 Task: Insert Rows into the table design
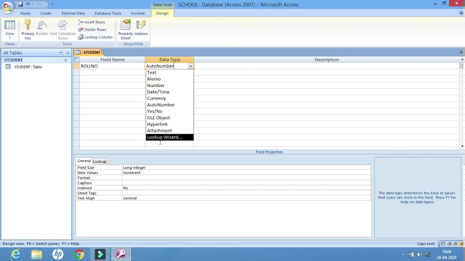click(x=92, y=22)
